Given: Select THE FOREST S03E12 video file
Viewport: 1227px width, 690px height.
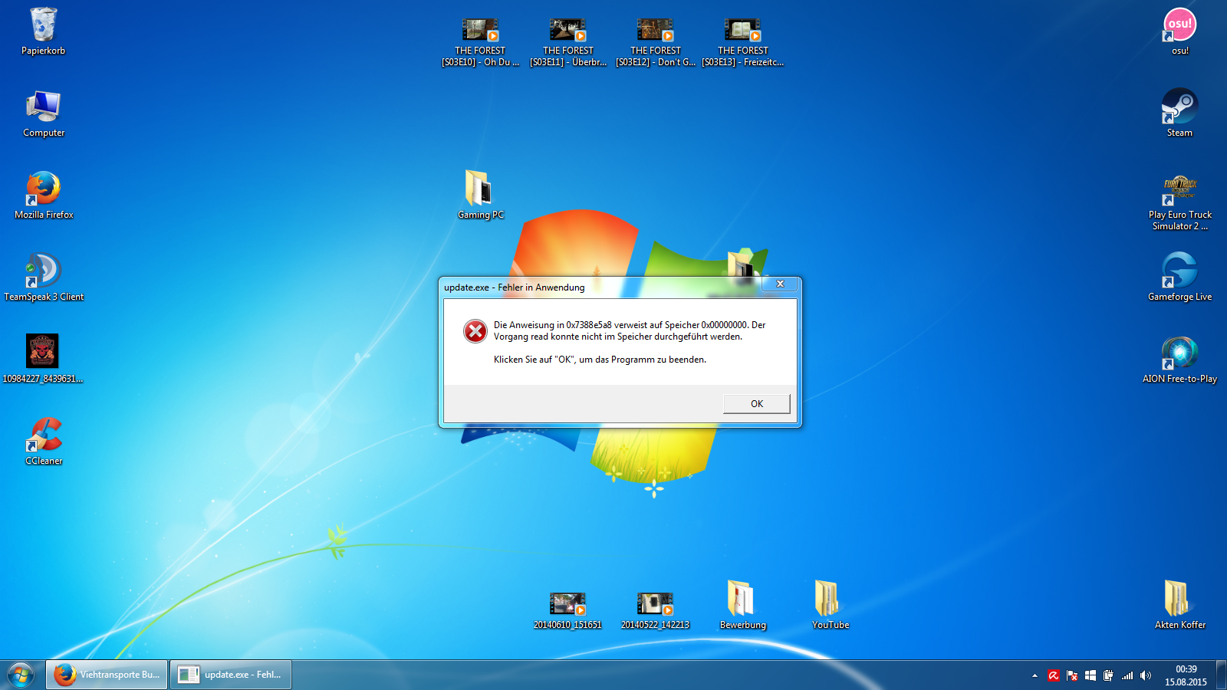Looking at the screenshot, I should tap(655, 43).
